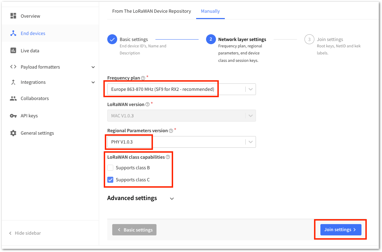This screenshot has width=382, height=252.
Task: Open the LoRaWAN version MAC V1.0.3 dropdown
Action: (182, 116)
